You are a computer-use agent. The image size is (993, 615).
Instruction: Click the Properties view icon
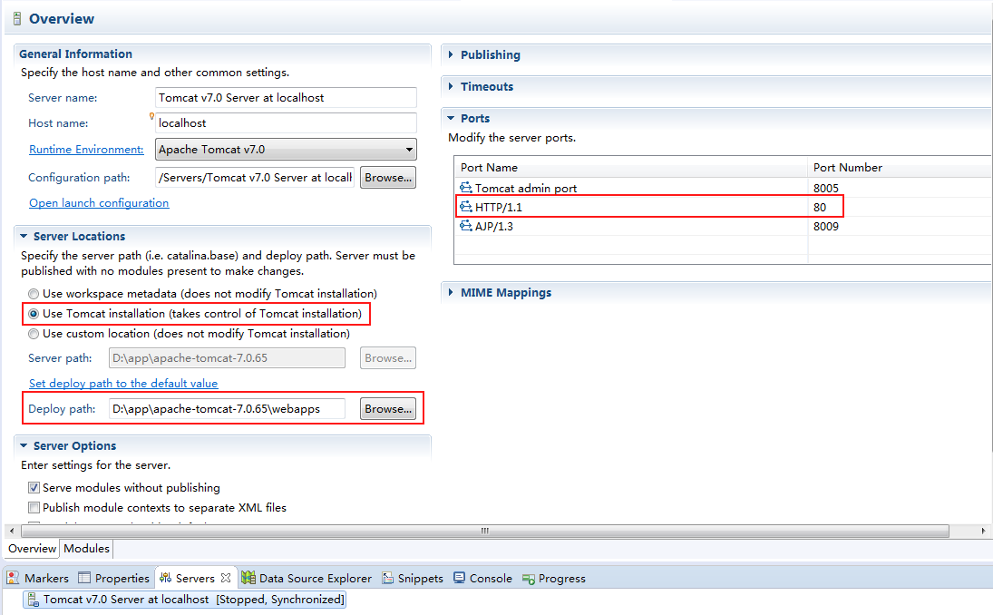tap(84, 578)
